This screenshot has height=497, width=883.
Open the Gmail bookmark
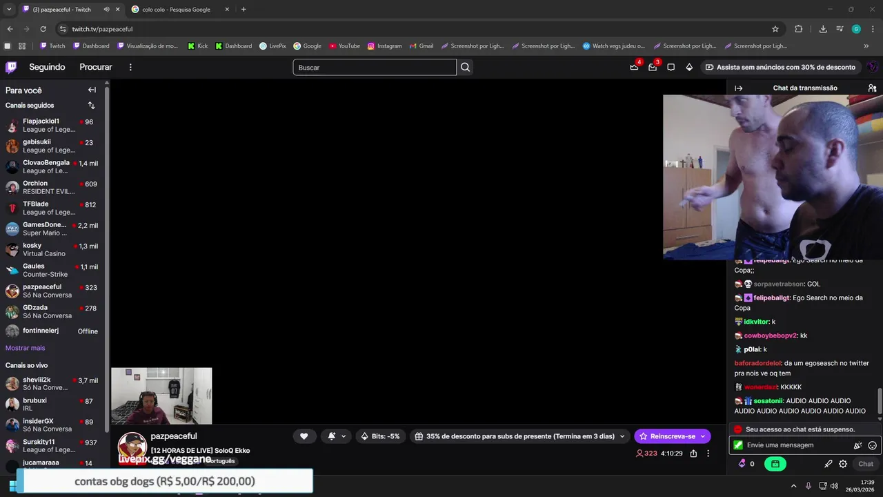click(420, 46)
